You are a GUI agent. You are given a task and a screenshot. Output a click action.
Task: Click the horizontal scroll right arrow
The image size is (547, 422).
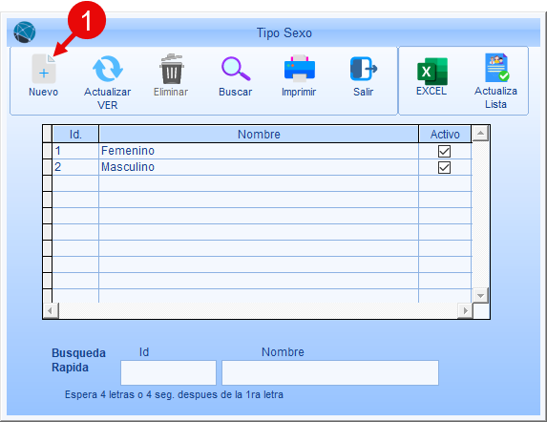(x=465, y=310)
